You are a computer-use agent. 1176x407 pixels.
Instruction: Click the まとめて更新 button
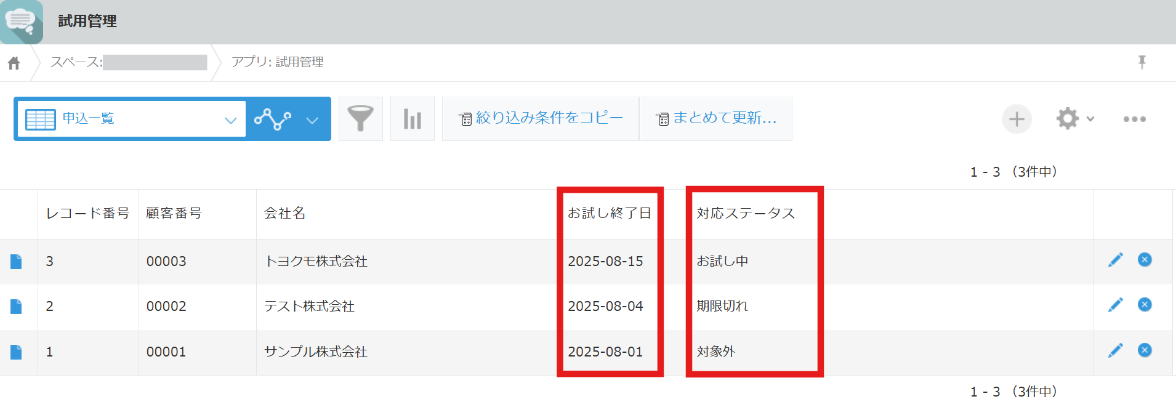[716, 118]
